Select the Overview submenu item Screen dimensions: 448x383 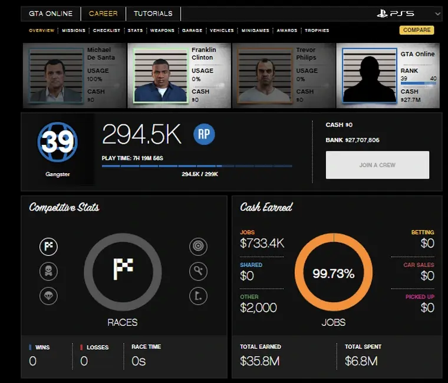41,30
